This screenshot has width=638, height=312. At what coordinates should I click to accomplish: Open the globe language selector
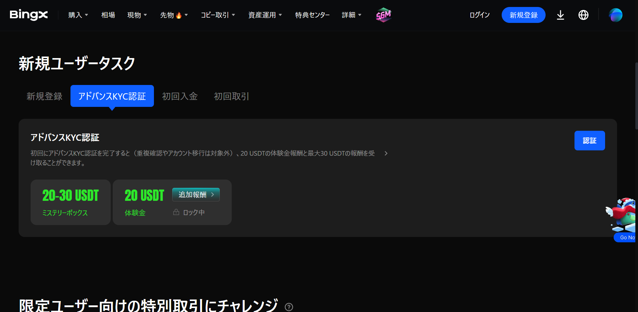pyautogui.click(x=583, y=15)
